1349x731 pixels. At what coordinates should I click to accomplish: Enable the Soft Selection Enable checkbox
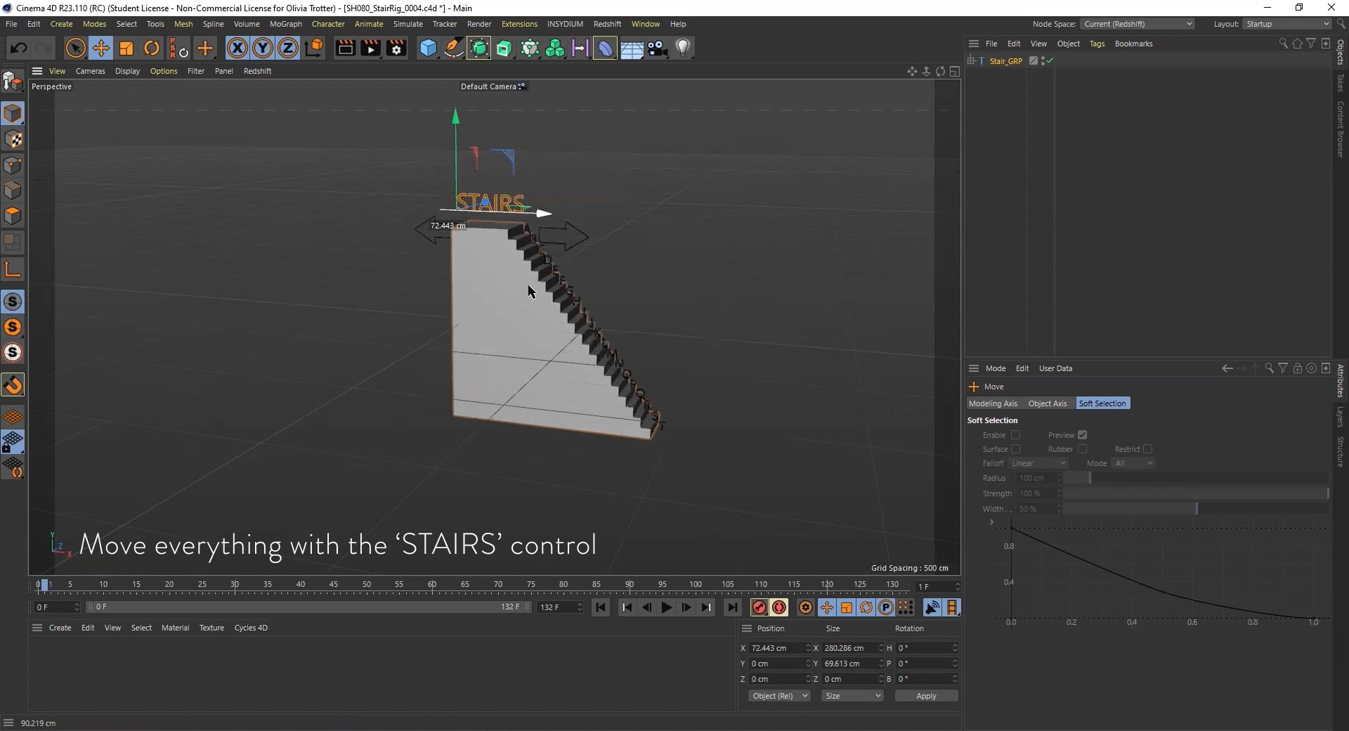(x=1015, y=435)
